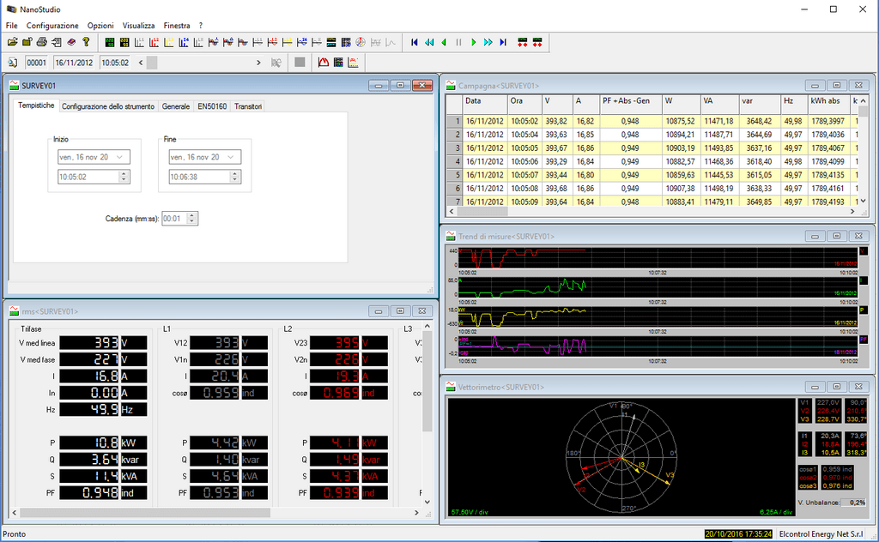Click the red waveform icon in second toolbar
The width and height of the screenshot is (879, 542).
tap(324, 63)
